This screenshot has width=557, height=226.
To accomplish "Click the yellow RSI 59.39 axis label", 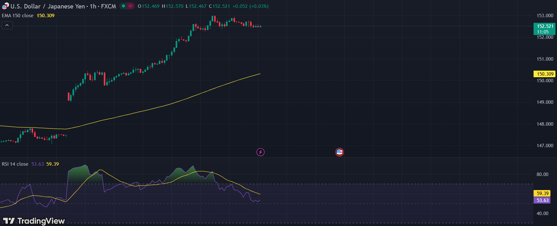I will click(x=542, y=193).
